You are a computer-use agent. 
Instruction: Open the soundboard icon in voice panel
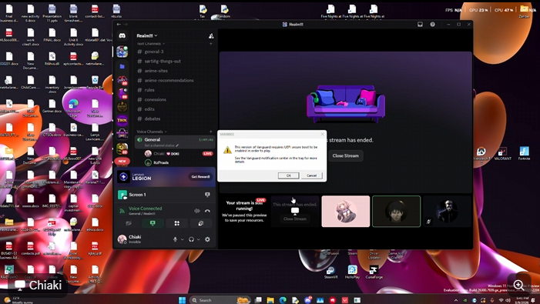click(x=201, y=223)
